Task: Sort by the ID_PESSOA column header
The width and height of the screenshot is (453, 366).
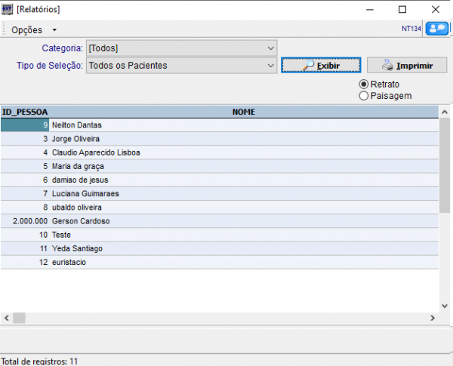Action: click(x=25, y=112)
